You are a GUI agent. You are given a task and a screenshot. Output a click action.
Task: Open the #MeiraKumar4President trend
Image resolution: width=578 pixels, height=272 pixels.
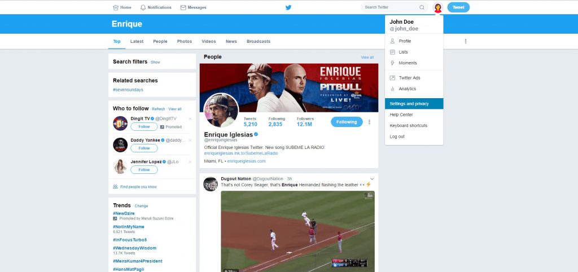click(x=138, y=261)
